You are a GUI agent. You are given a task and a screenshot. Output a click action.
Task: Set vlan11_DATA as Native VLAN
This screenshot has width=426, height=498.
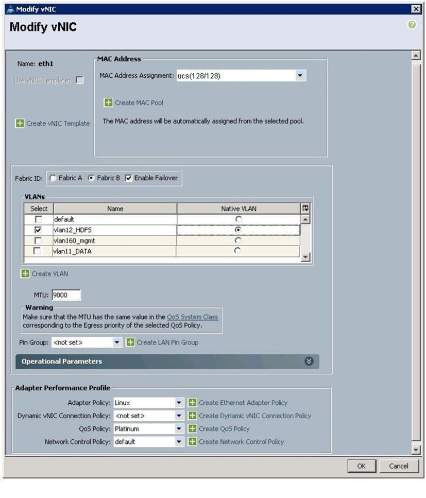237,251
